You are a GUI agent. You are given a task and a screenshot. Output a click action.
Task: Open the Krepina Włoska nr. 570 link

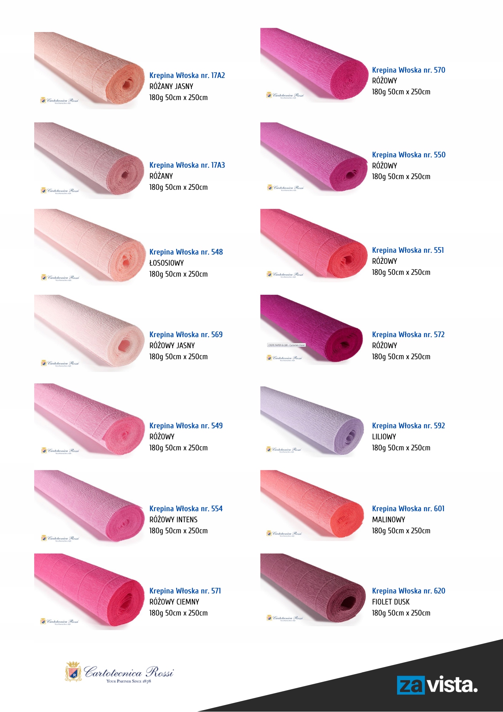[409, 70]
